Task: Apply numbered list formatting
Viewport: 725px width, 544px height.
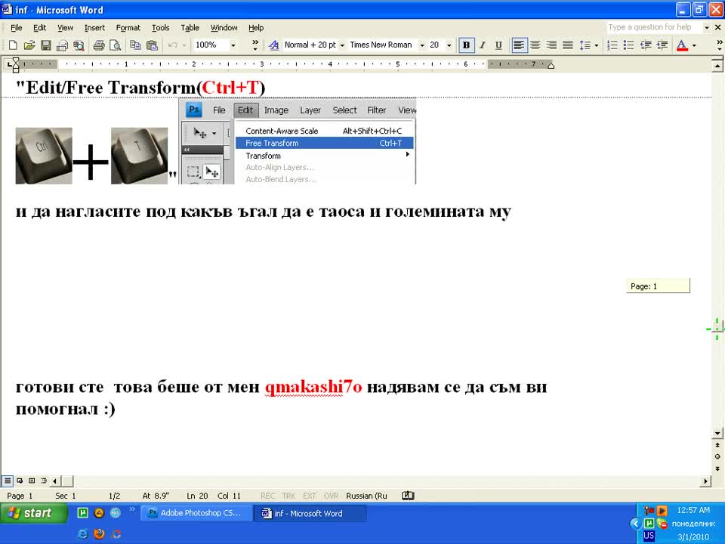Action: tap(612, 45)
